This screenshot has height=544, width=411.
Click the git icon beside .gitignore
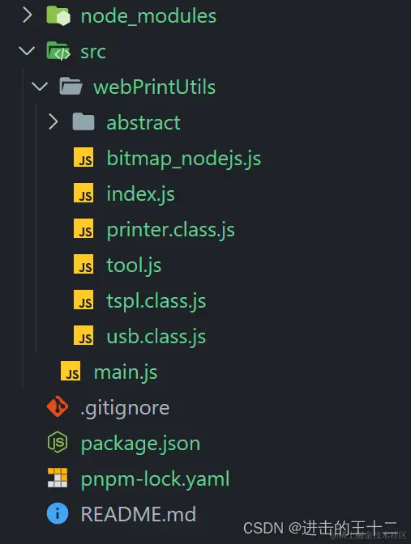pos(58,406)
